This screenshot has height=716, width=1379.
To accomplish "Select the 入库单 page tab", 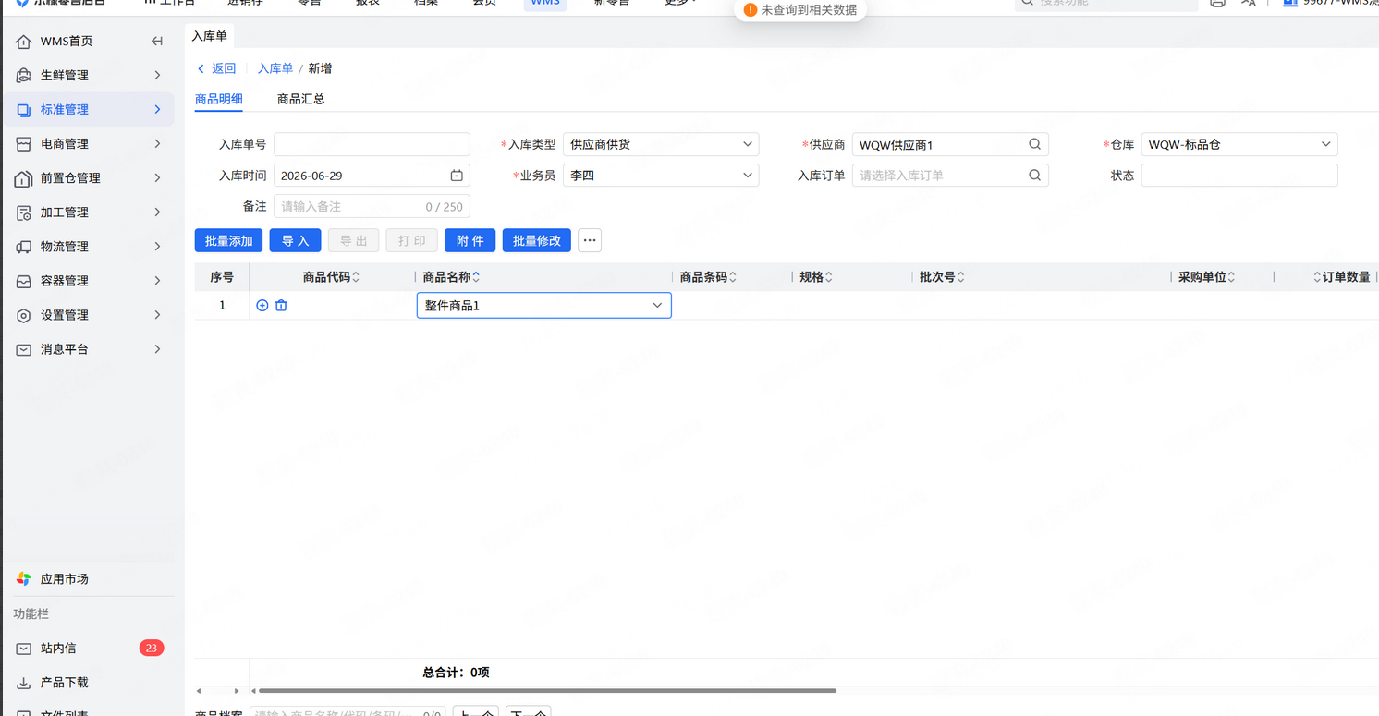I will 209,36.
